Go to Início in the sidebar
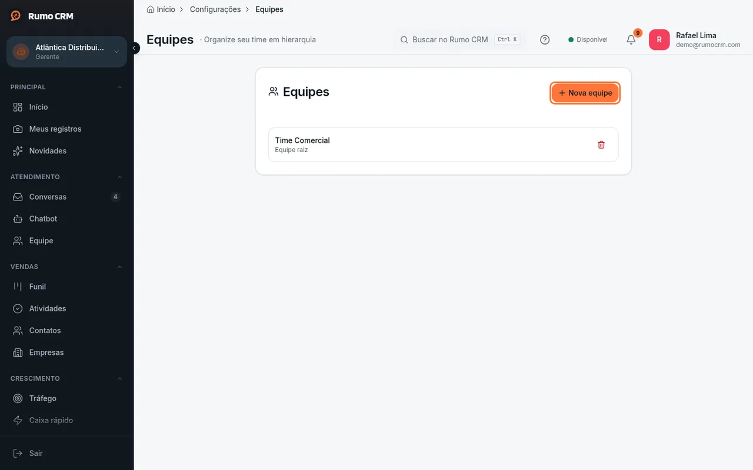753x470 pixels. click(x=66, y=107)
